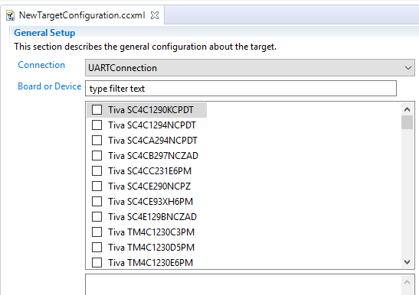419x295 pixels.
Task: Click device list scroll up arrow
Action: coord(407,109)
